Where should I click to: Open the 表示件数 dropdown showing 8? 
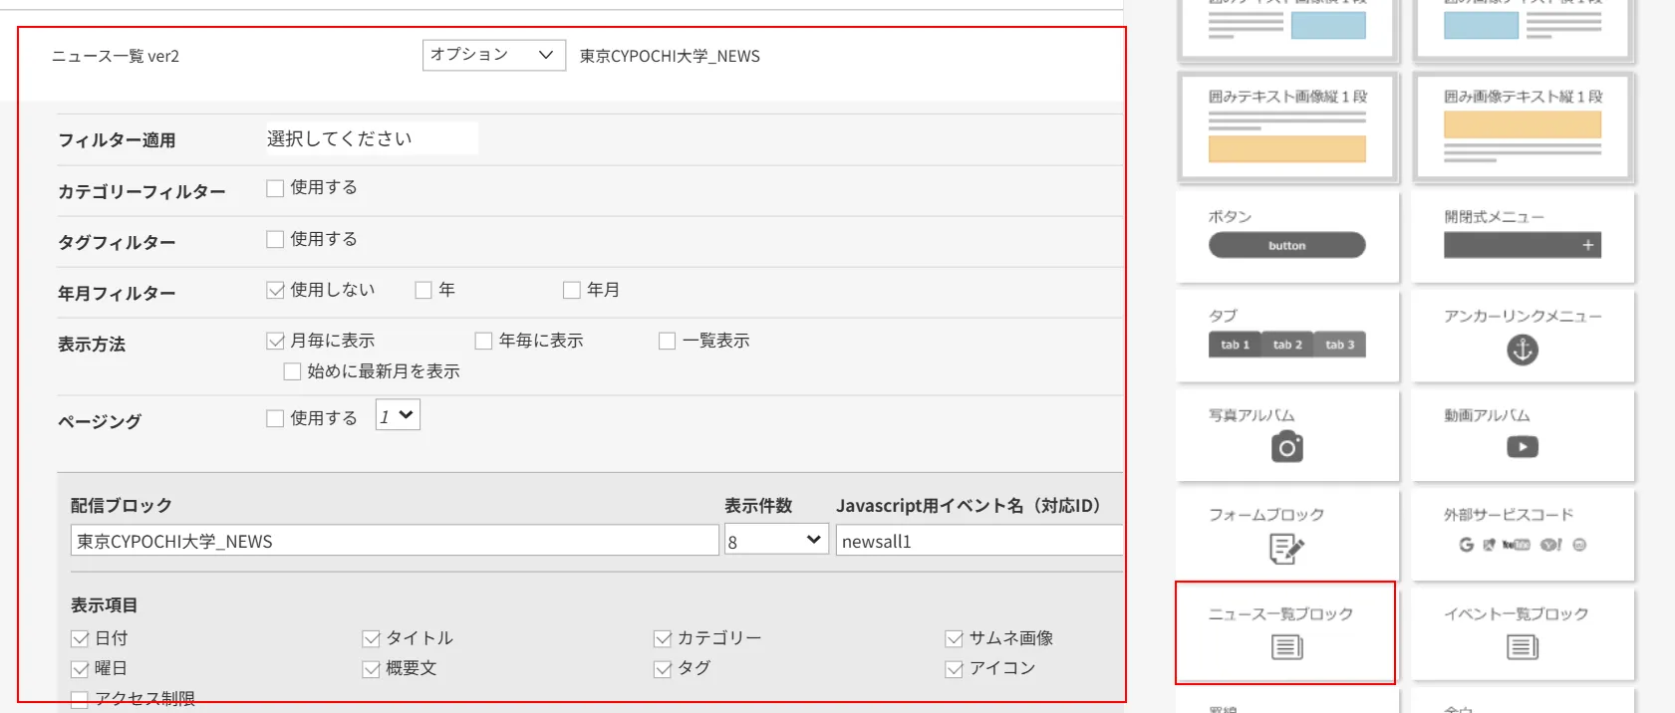776,540
